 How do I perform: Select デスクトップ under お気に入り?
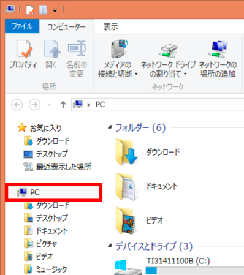click(x=45, y=154)
